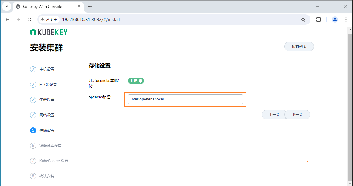This screenshot has height=186, width=353.
Task: Click the KubeKey logo
Action: (x=49, y=32)
